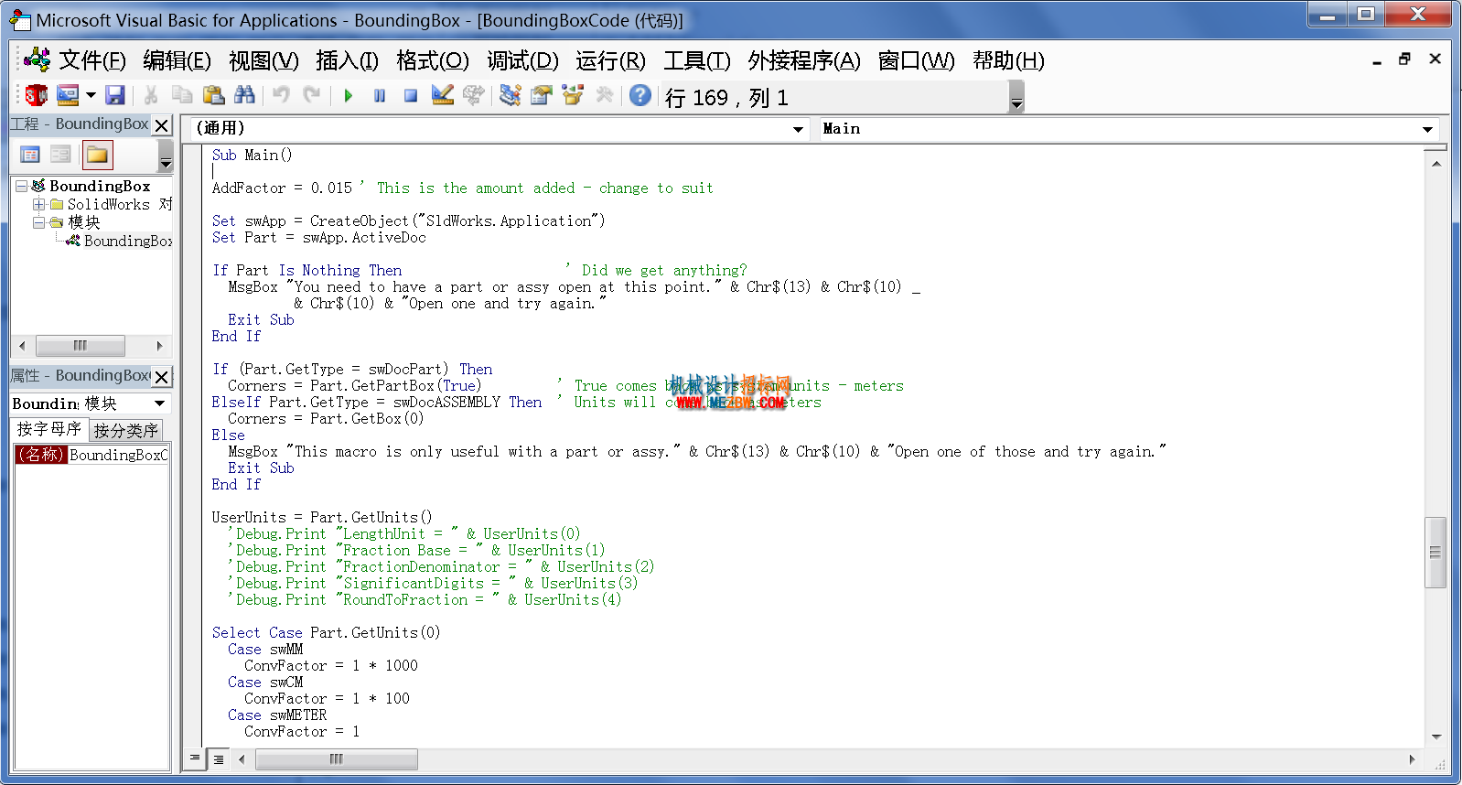Screen dimensions: 1462x785
Task: Click the scroll-up arrow of code window
Action: click(1435, 163)
